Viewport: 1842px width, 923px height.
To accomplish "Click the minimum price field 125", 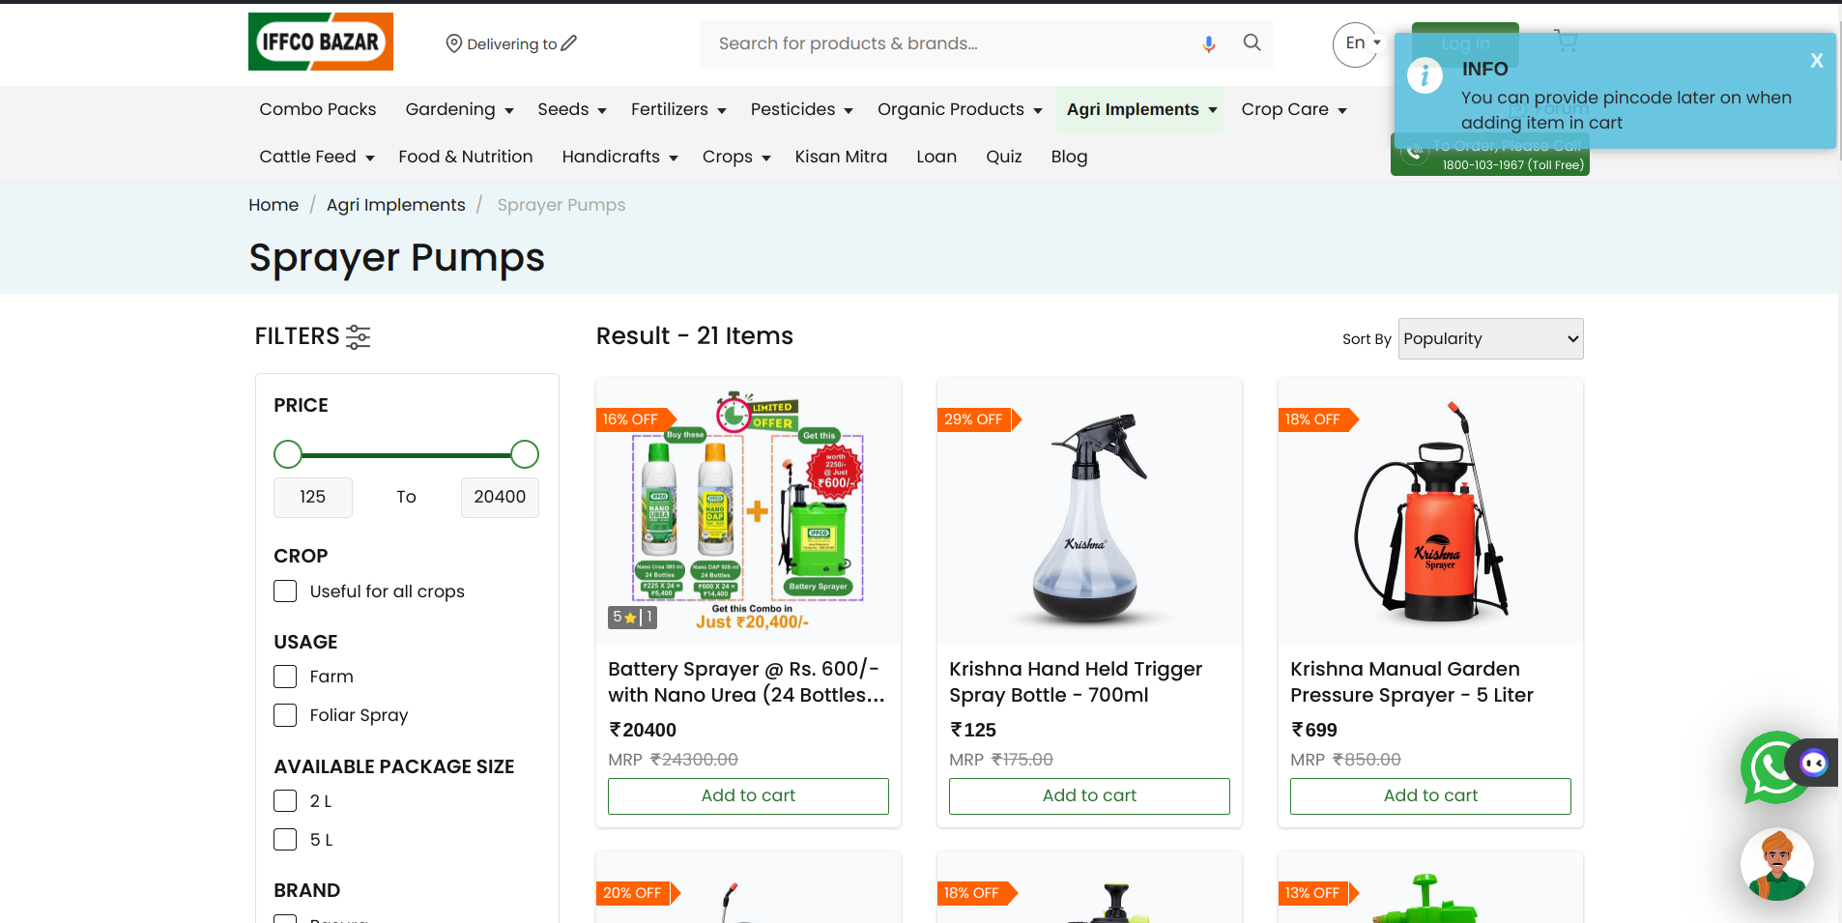I will [x=313, y=497].
